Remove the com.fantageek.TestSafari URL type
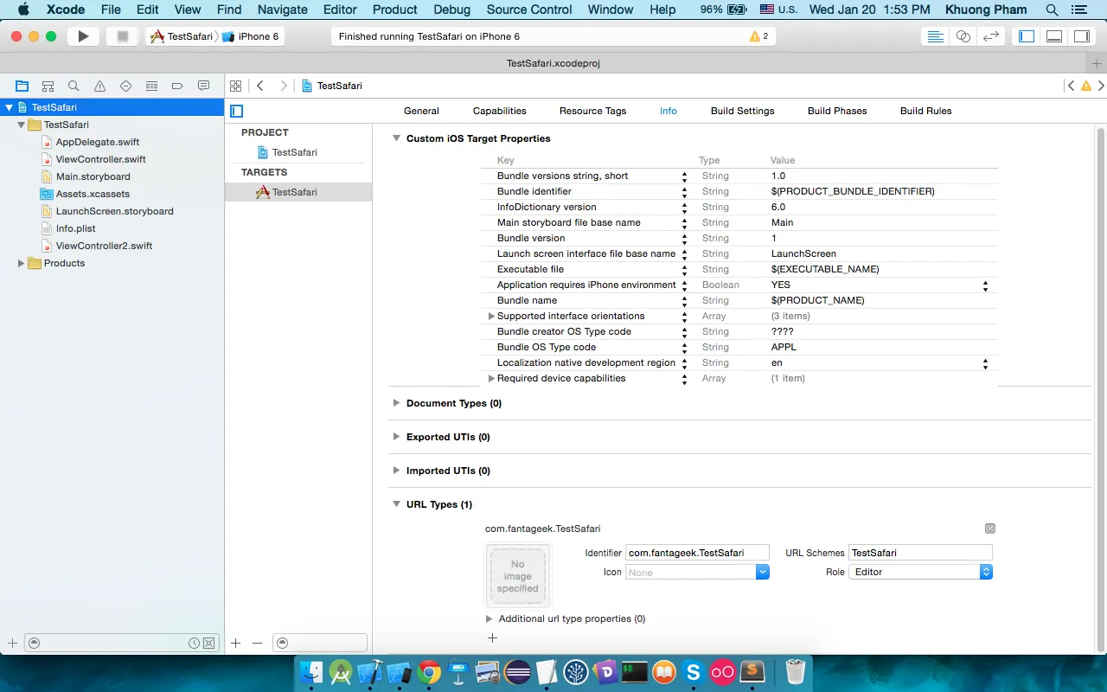Screen dimensions: 1107x692 coord(990,529)
